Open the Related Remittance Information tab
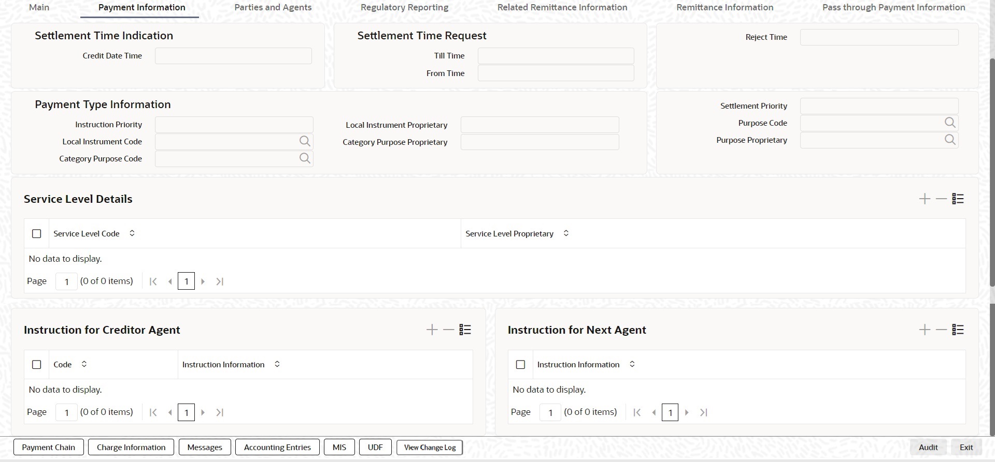 coord(562,7)
